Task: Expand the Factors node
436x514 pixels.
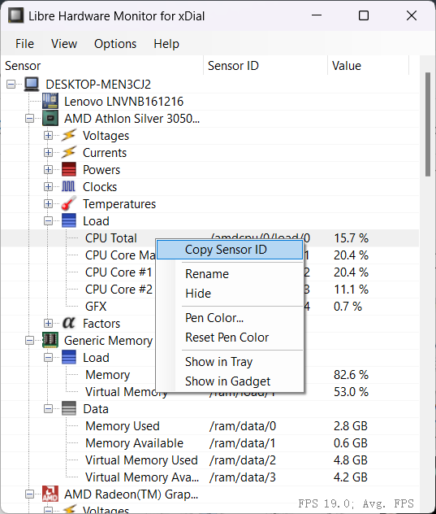Action: (48, 323)
